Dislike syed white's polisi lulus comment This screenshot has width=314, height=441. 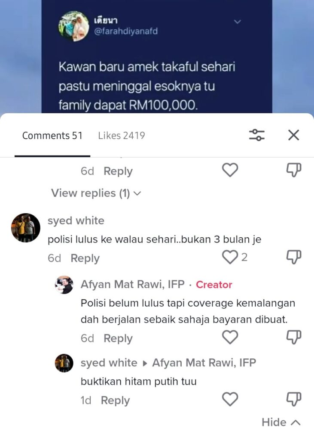pyautogui.click(x=293, y=257)
